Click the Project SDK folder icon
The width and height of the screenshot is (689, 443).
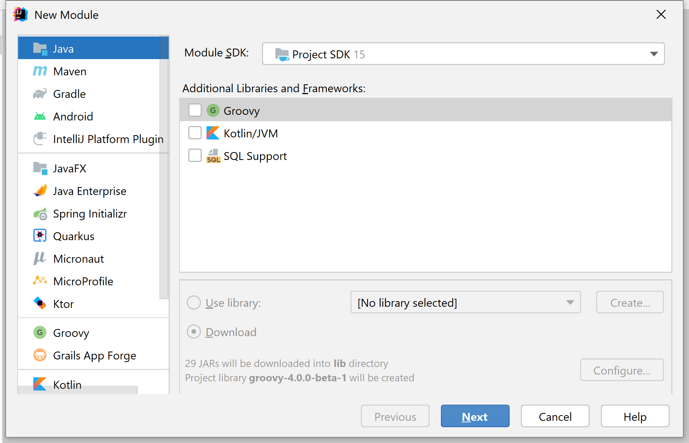coord(282,55)
